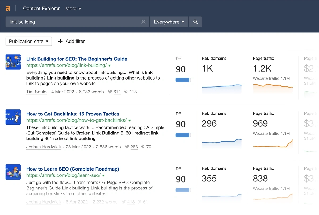Screen dimensions: 319x215
Task: Click the Twitter icon beside 283
Action: point(127,147)
